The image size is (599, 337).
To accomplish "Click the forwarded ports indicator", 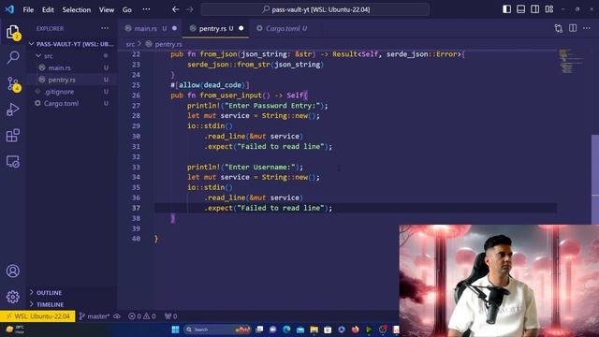I will (x=170, y=316).
